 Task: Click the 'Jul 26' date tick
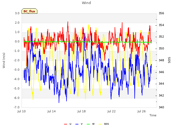142,111
